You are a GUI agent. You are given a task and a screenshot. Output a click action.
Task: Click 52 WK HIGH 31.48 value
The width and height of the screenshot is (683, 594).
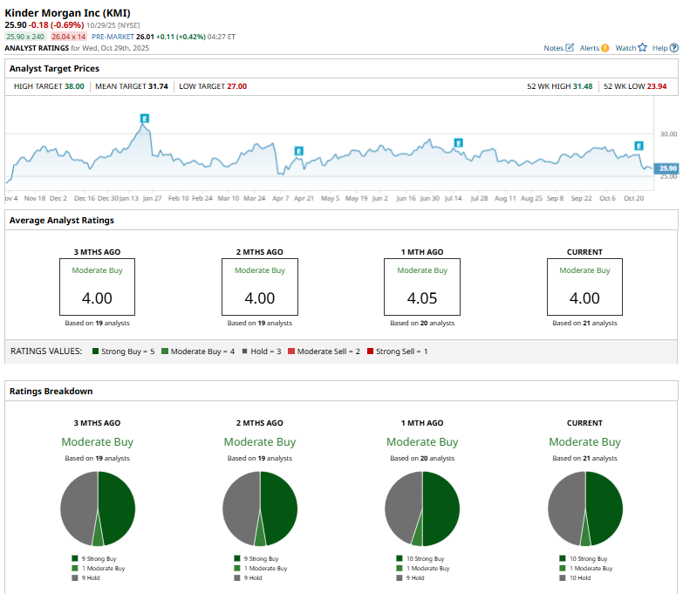(x=583, y=86)
